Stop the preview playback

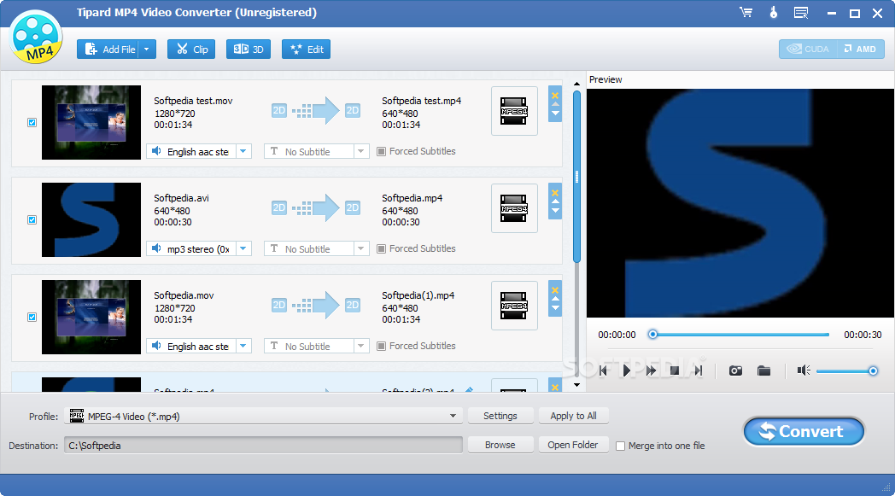pos(675,371)
